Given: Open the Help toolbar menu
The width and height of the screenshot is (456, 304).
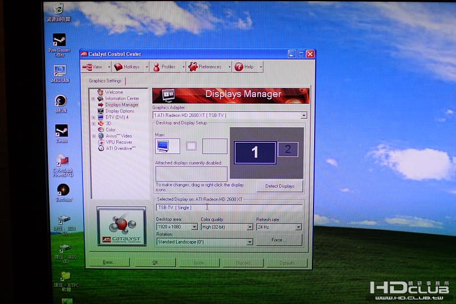Looking at the screenshot, I should (244, 67).
